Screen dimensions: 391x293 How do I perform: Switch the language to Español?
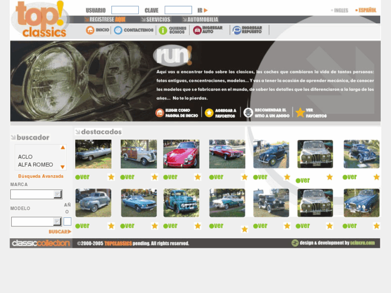366,10
